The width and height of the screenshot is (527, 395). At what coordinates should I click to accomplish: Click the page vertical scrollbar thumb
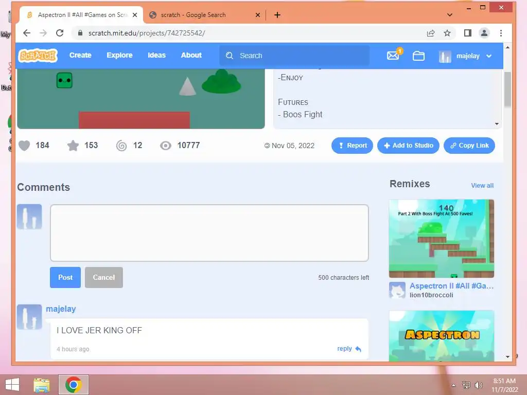tap(507, 89)
